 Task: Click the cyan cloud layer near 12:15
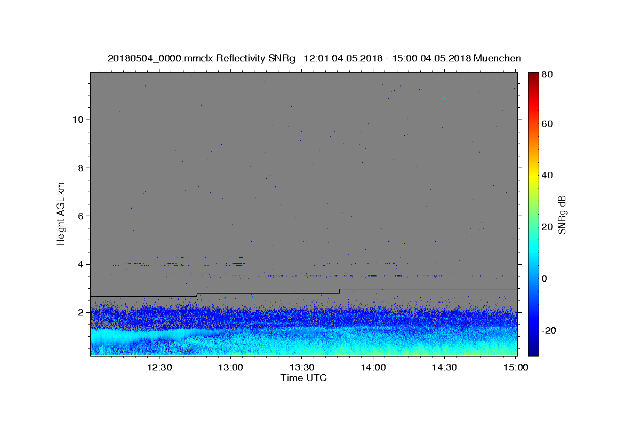(125, 336)
